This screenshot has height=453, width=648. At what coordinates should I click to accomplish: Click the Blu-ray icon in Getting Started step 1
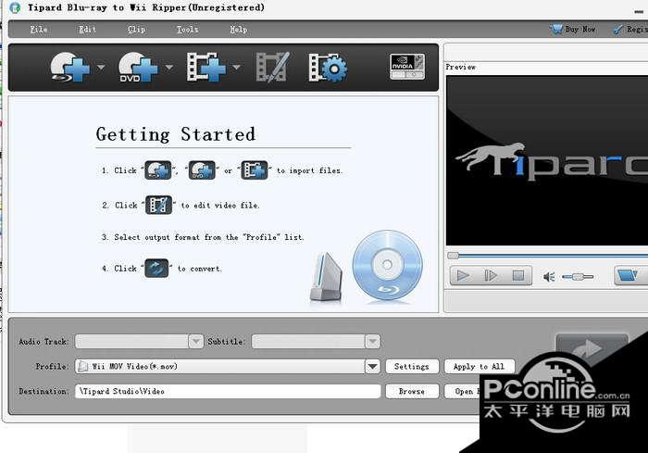click(158, 170)
